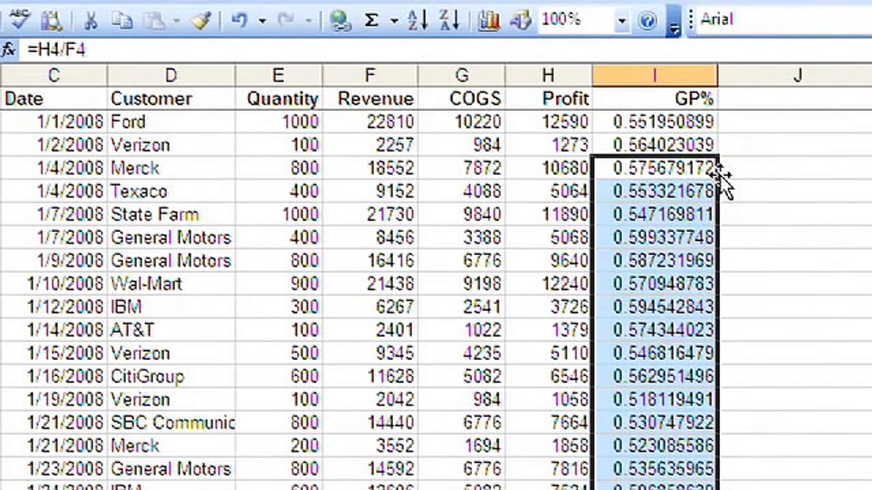Sort ascending A to Z
872x490 pixels.
(x=417, y=20)
